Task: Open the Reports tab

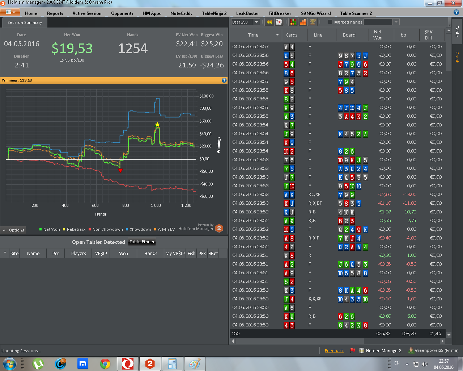Action: [x=55, y=13]
